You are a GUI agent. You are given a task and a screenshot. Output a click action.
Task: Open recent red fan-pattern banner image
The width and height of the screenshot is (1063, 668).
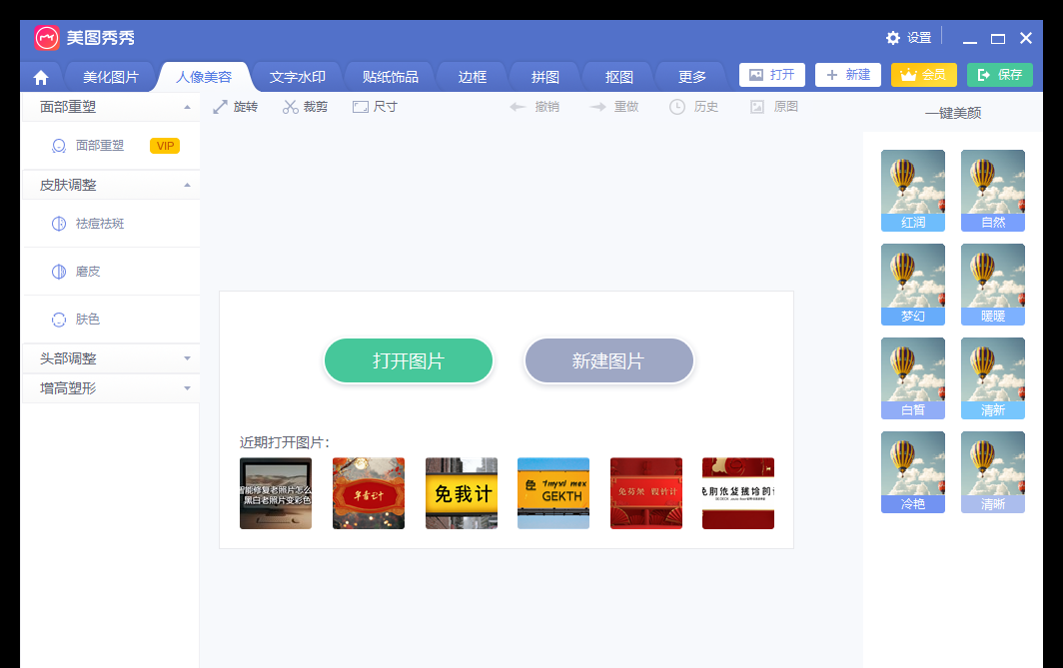[x=646, y=493]
